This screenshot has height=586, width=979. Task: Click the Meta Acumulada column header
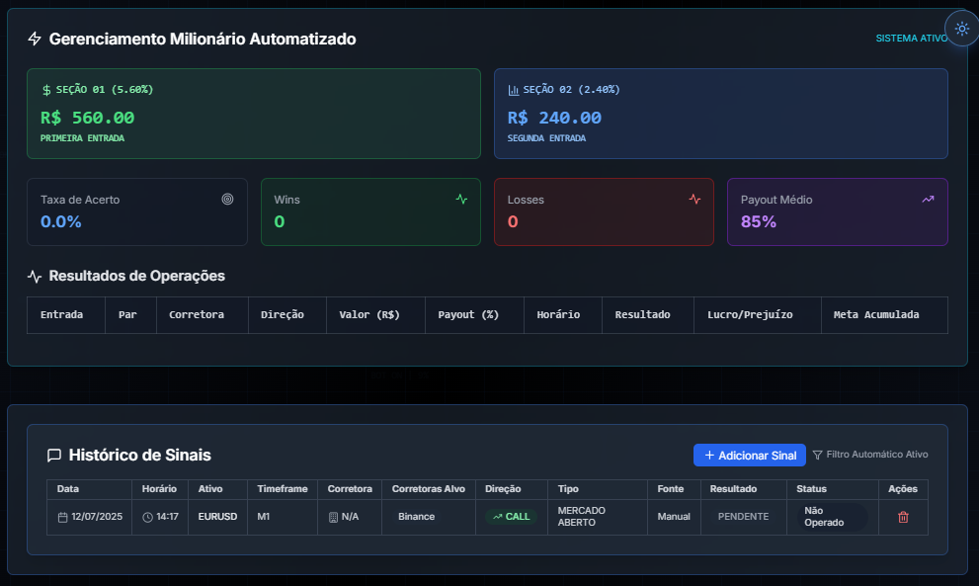click(x=876, y=315)
